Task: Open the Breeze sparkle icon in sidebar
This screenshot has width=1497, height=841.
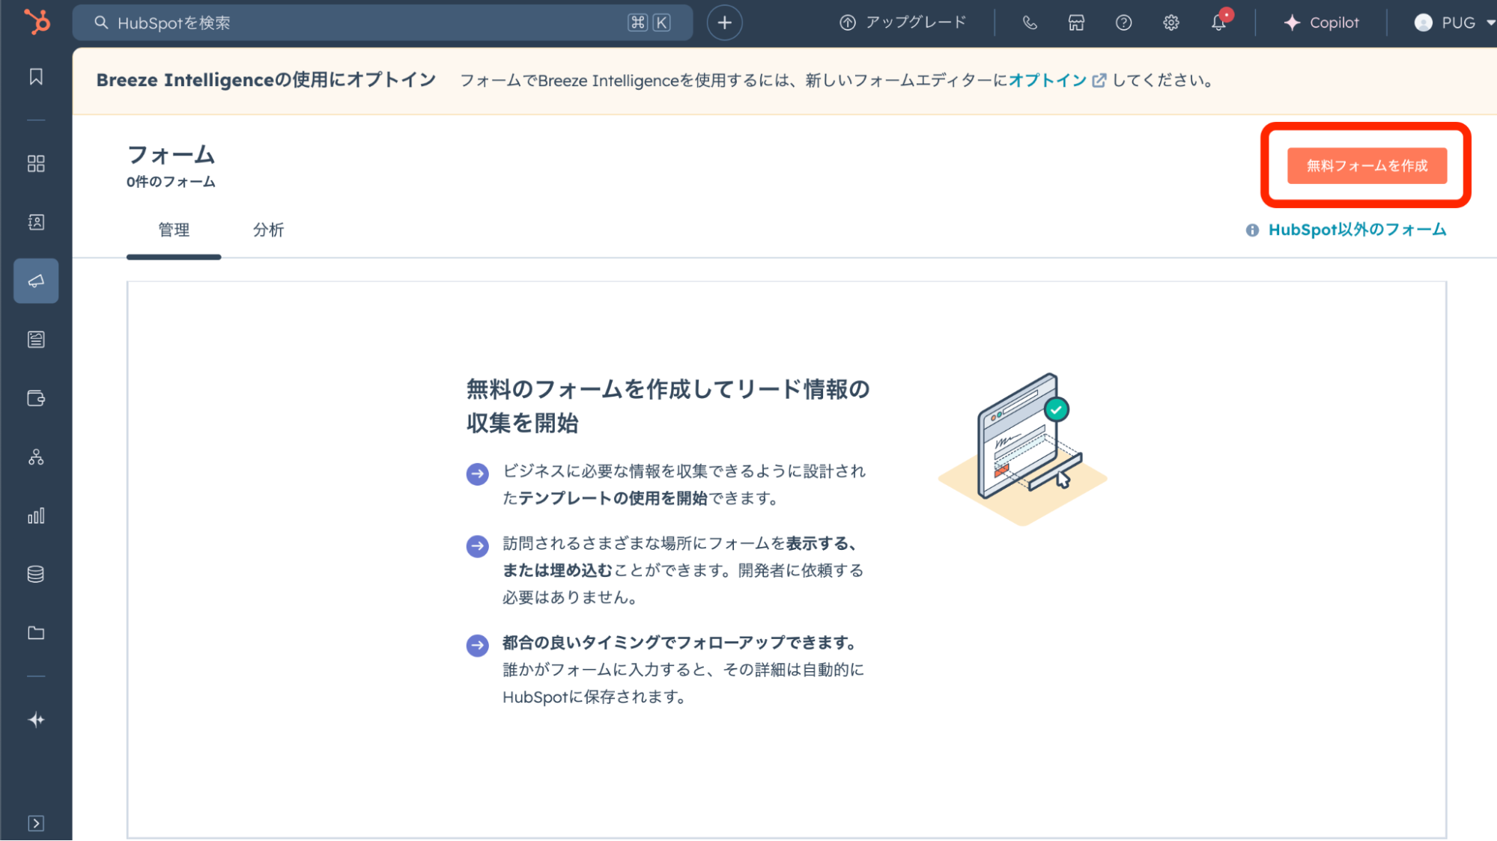Action: click(36, 720)
